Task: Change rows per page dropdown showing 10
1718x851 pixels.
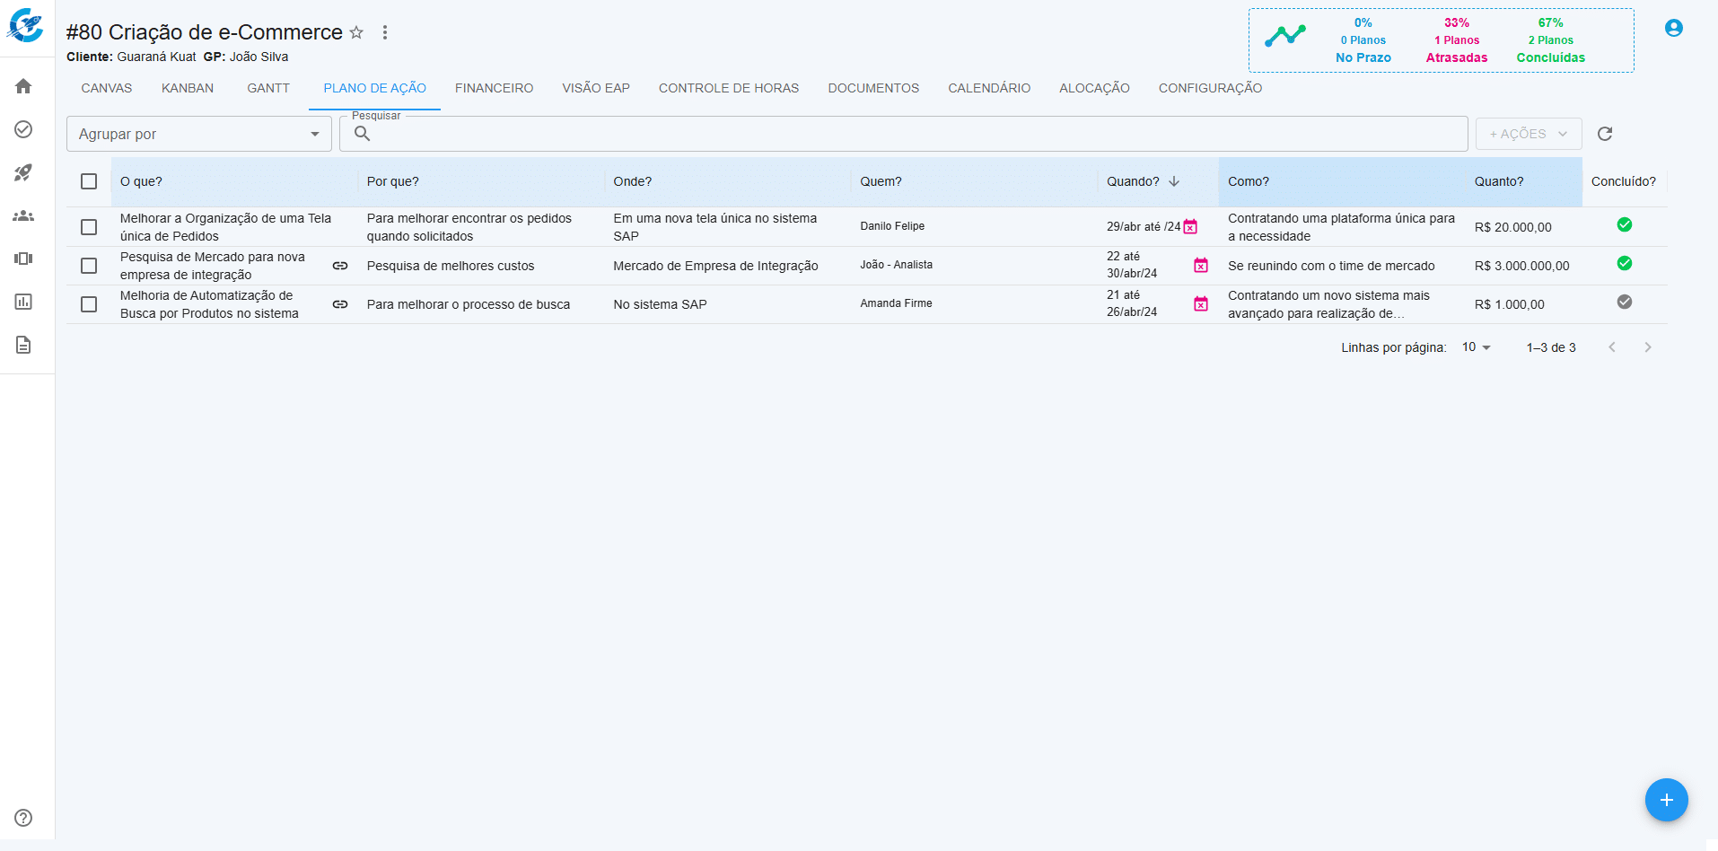Action: [1476, 347]
